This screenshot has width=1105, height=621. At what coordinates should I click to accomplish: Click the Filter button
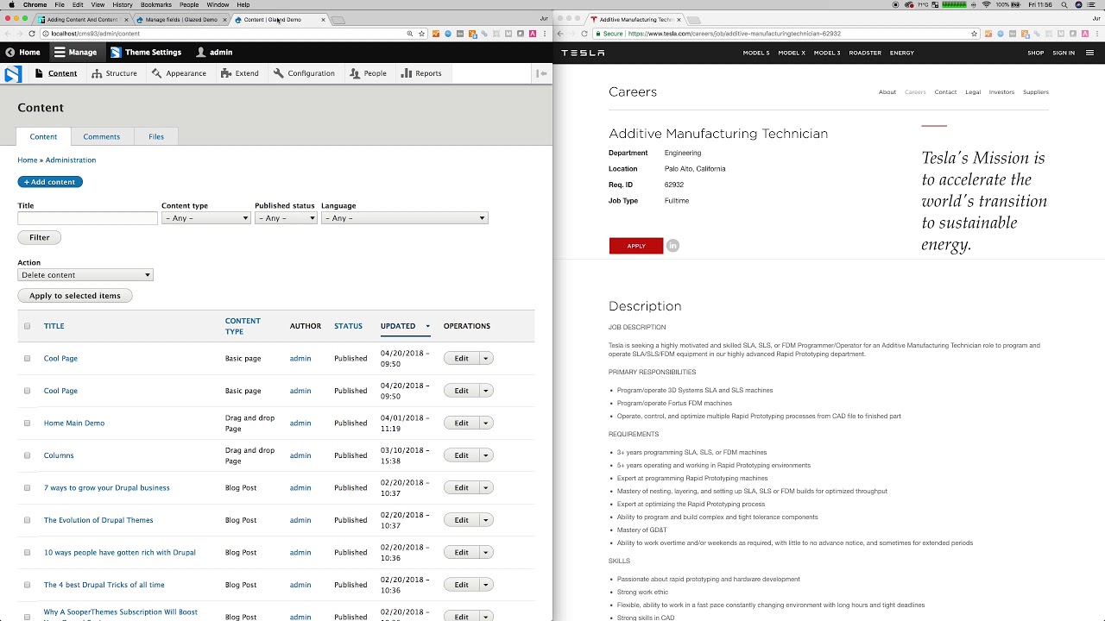[39, 237]
